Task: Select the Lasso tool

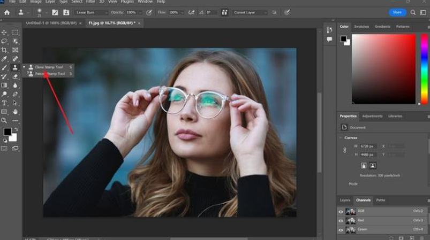Action: pyautogui.click(x=4, y=41)
